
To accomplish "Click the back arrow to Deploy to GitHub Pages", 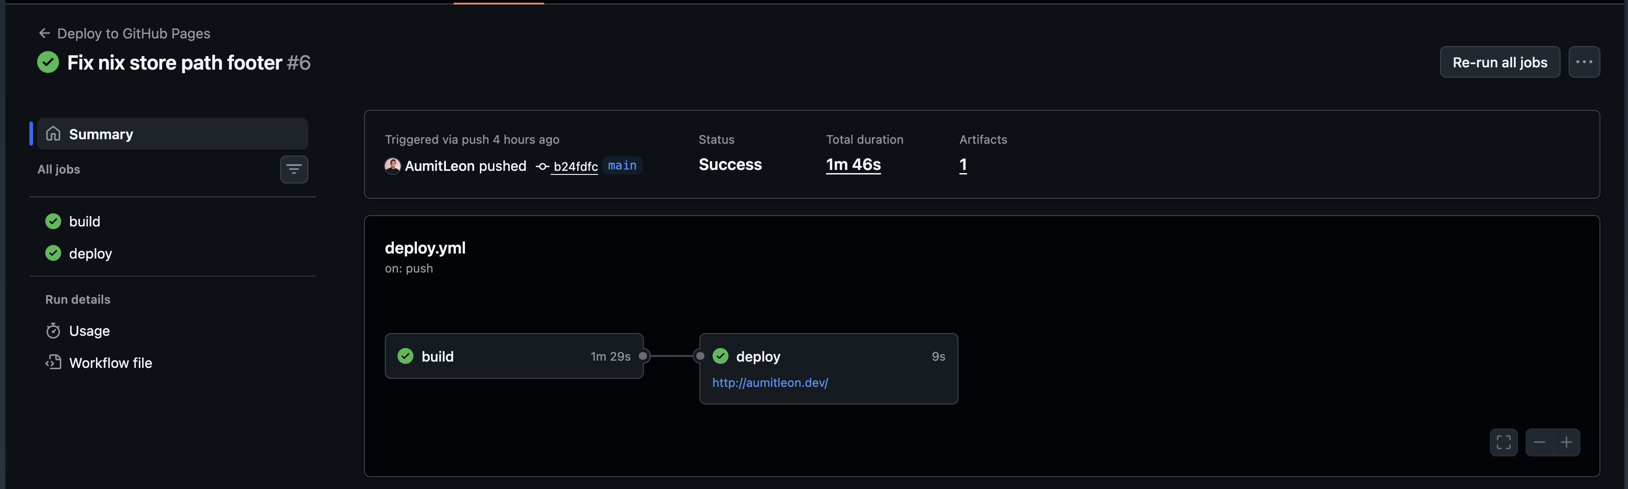I will tap(44, 33).
